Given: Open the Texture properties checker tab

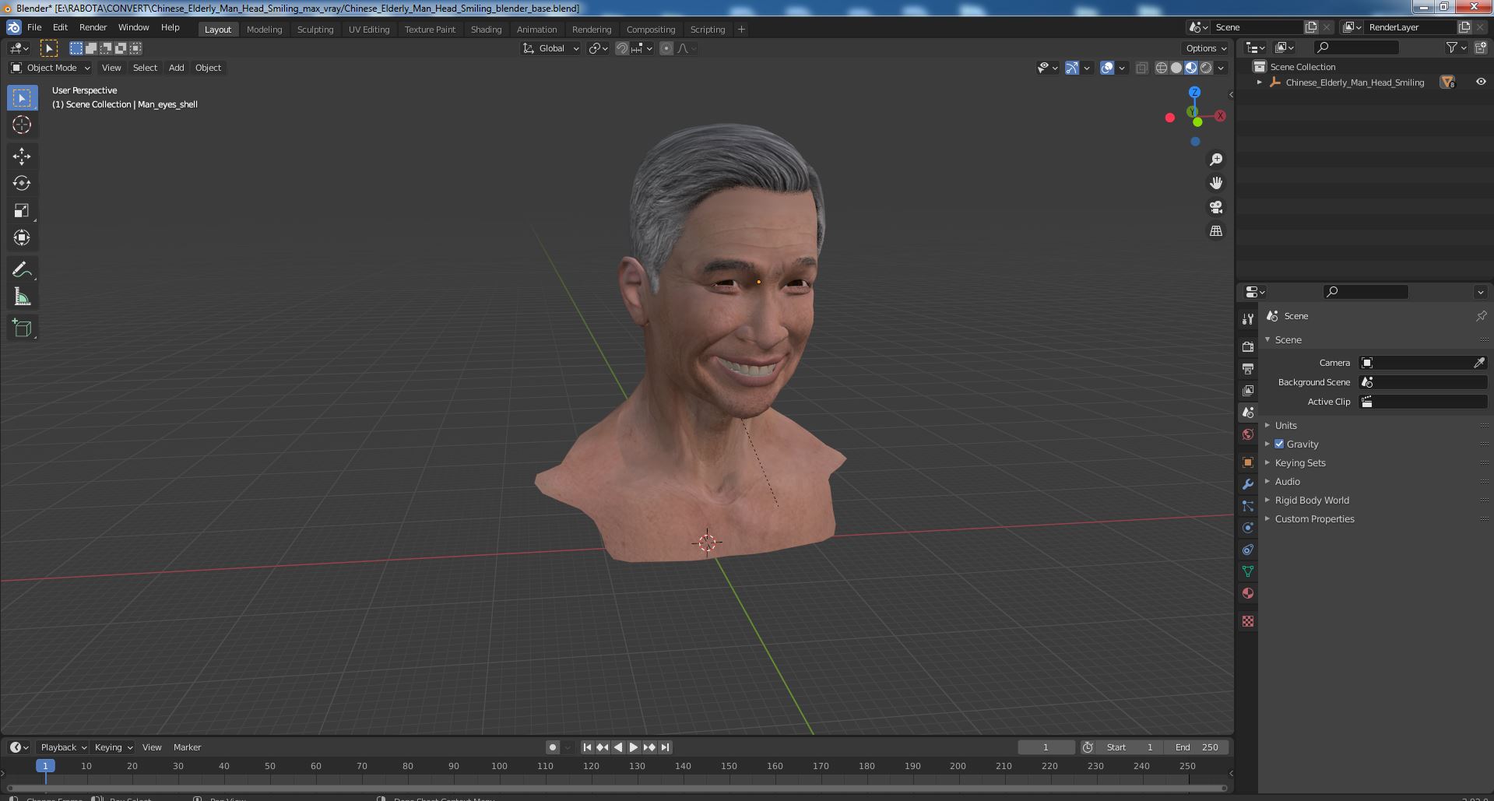Looking at the screenshot, I should 1248,621.
